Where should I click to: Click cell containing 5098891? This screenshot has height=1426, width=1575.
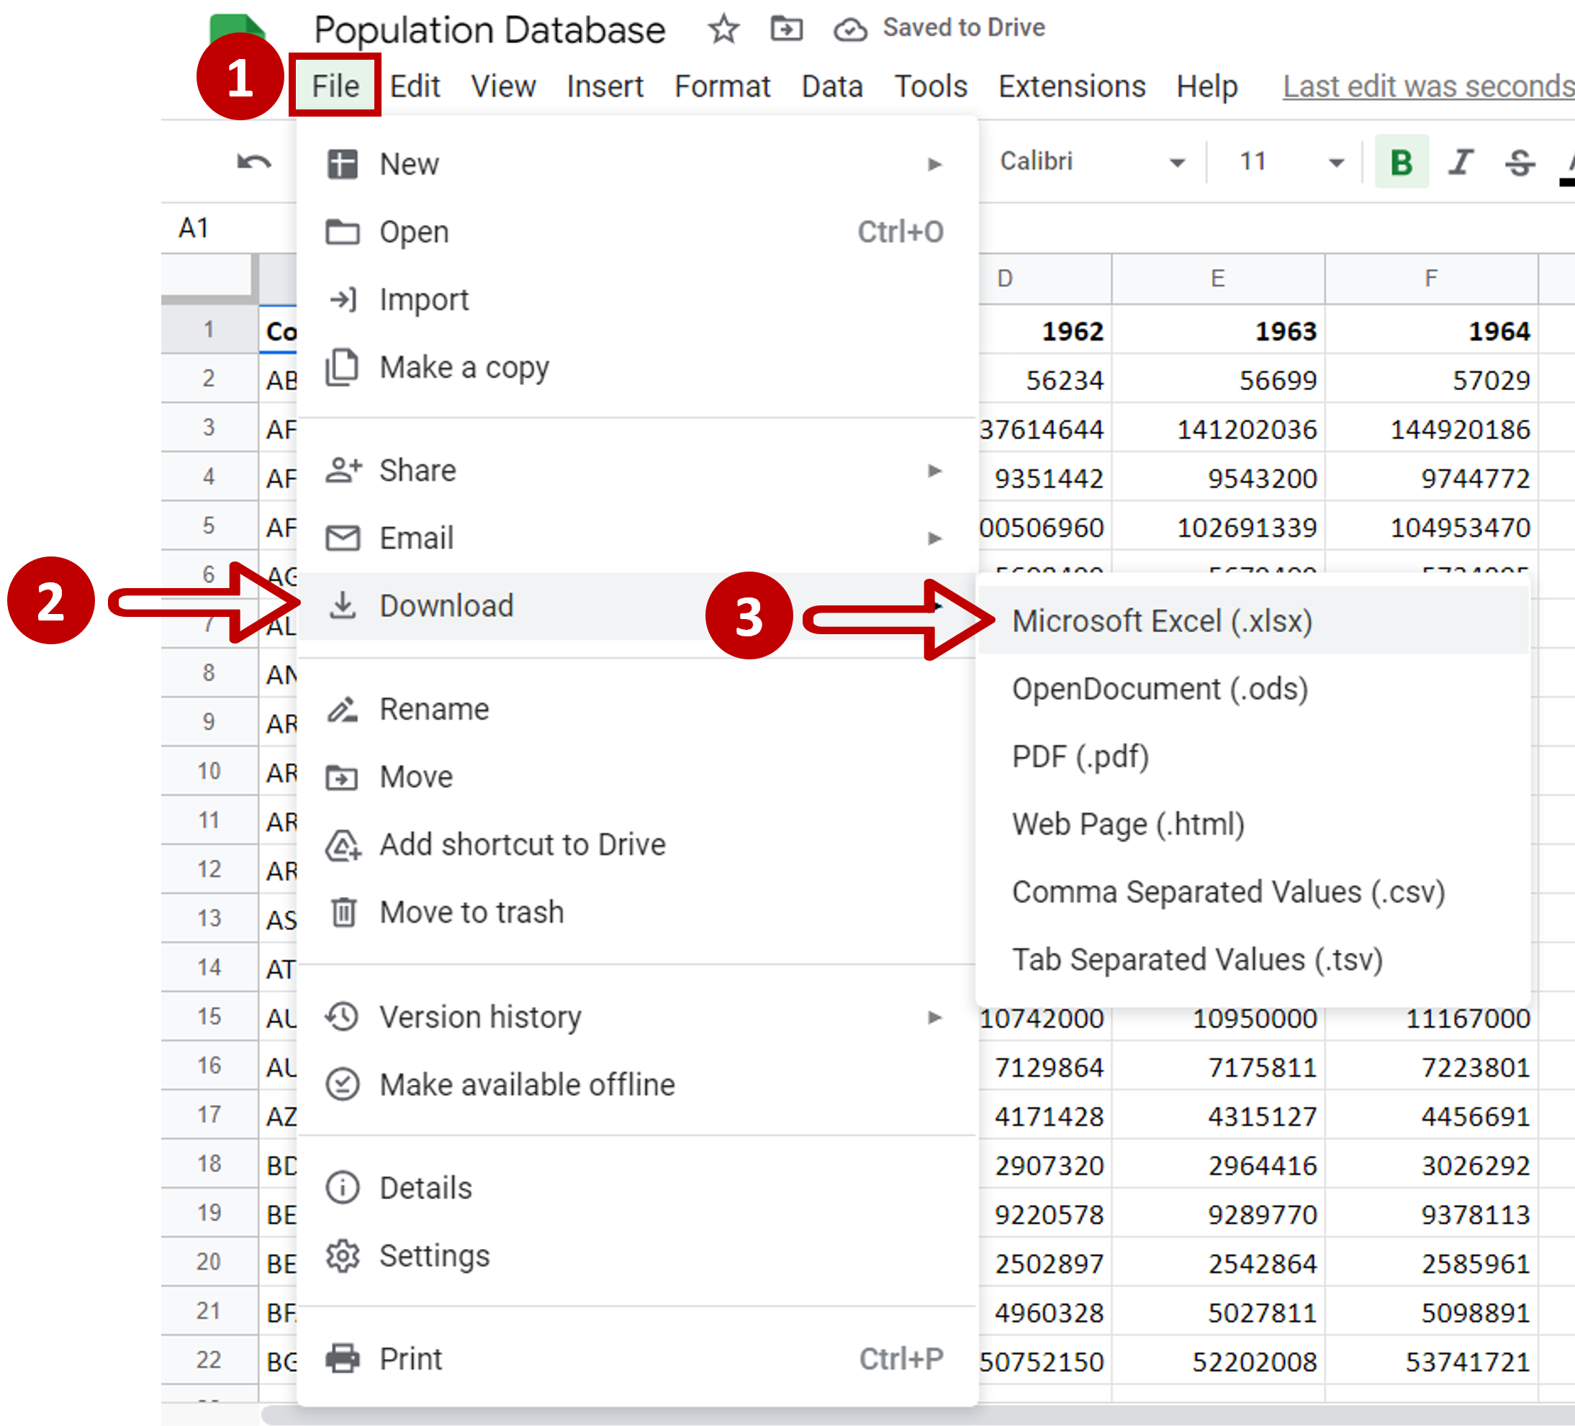pyautogui.click(x=1430, y=1312)
